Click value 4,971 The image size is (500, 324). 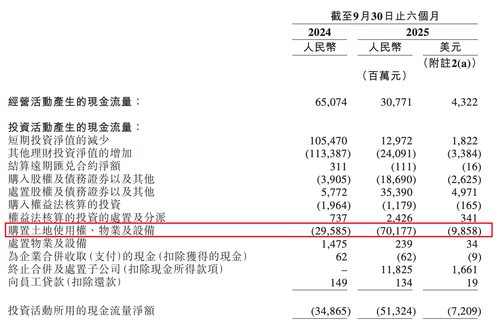(x=464, y=192)
